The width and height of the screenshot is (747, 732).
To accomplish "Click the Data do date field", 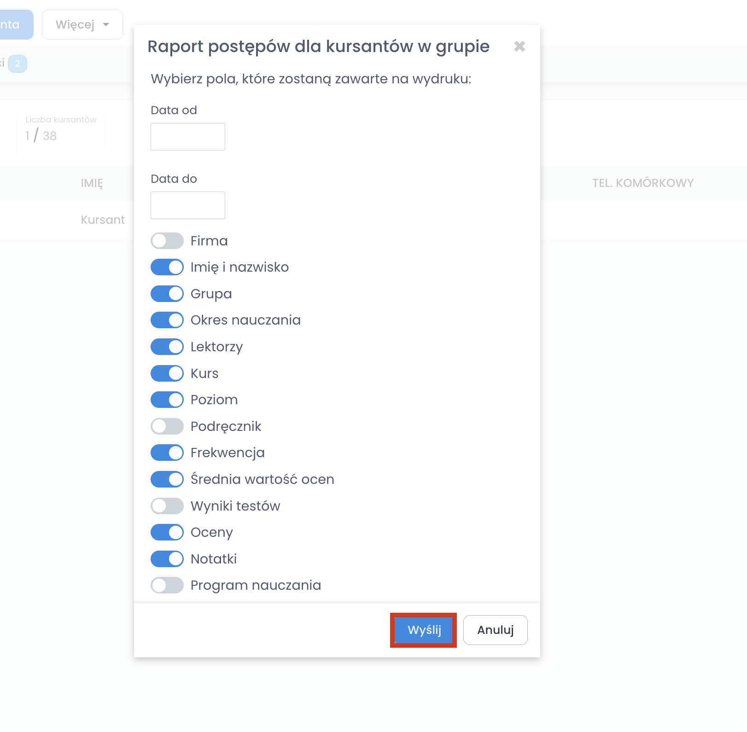I will click(187, 205).
